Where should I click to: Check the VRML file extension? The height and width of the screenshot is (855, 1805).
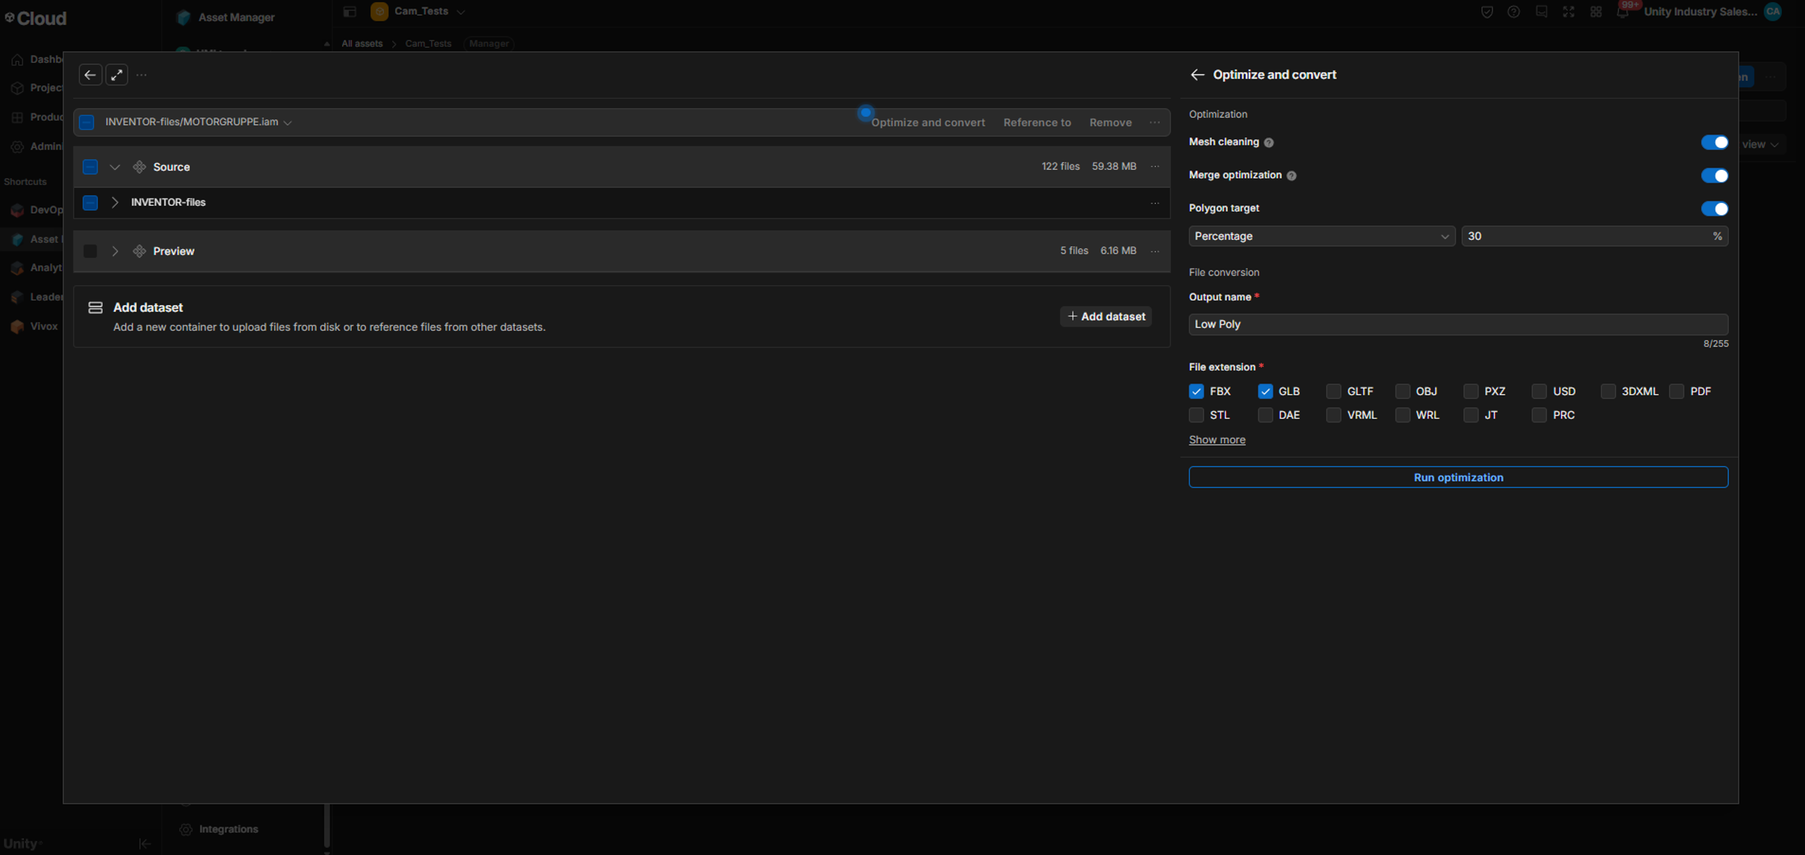tap(1333, 415)
